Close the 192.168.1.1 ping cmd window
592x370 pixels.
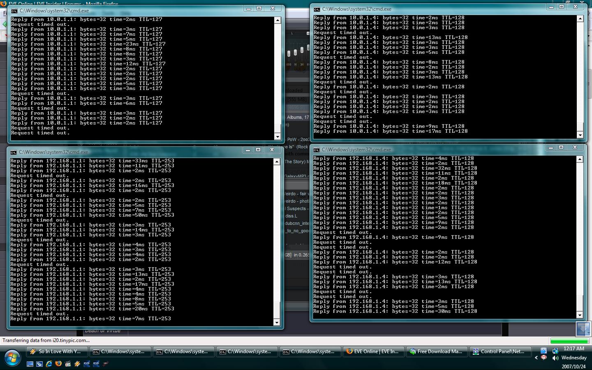pyautogui.click(x=272, y=150)
